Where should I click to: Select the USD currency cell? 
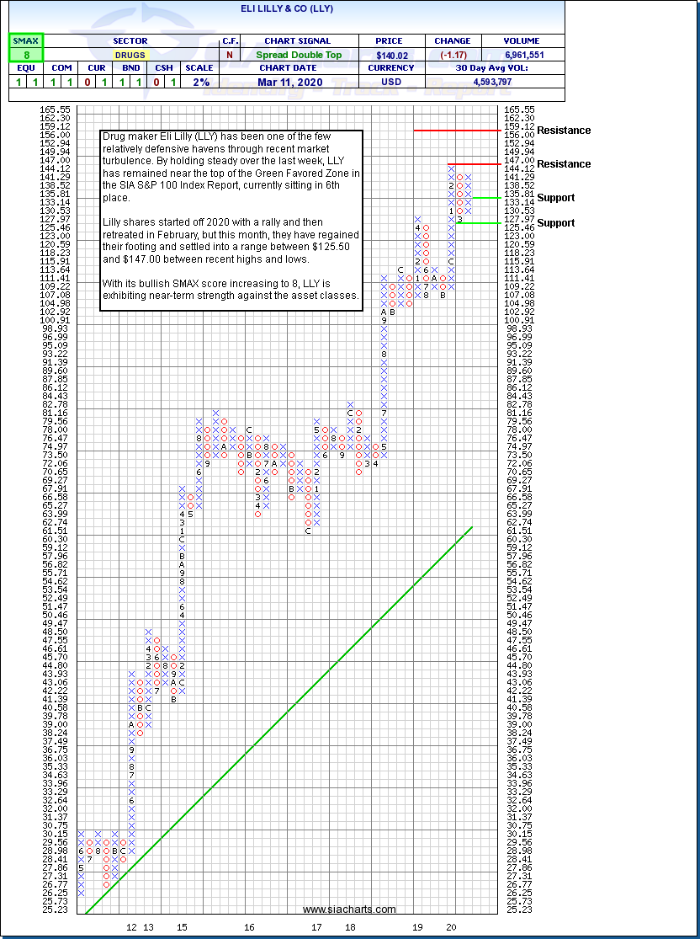390,82
